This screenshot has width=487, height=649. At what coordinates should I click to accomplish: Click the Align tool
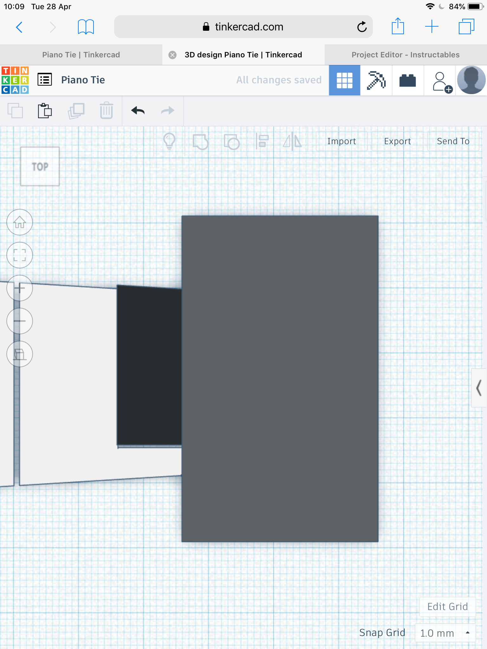262,141
